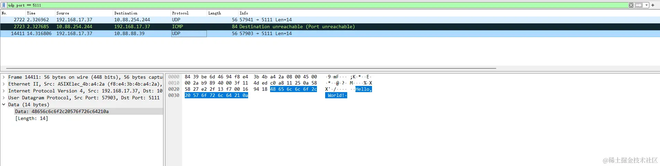Clear the udp.port display filter
Screen dimensions: 660x166
tap(631, 5)
